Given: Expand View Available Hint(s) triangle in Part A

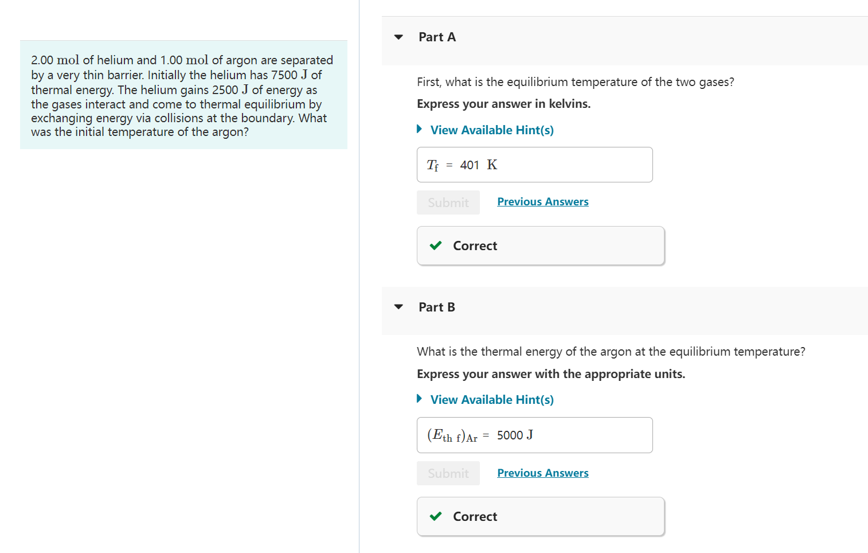Looking at the screenshot, I should (x=420, y=129).
